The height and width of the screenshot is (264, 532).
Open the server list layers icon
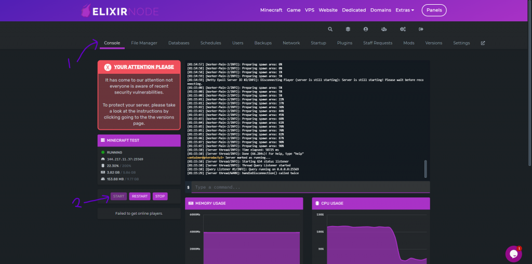[348, 29]
